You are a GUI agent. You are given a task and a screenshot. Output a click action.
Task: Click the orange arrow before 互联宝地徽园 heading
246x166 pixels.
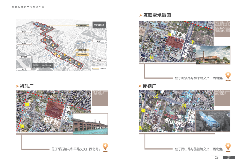coord(141,15)
